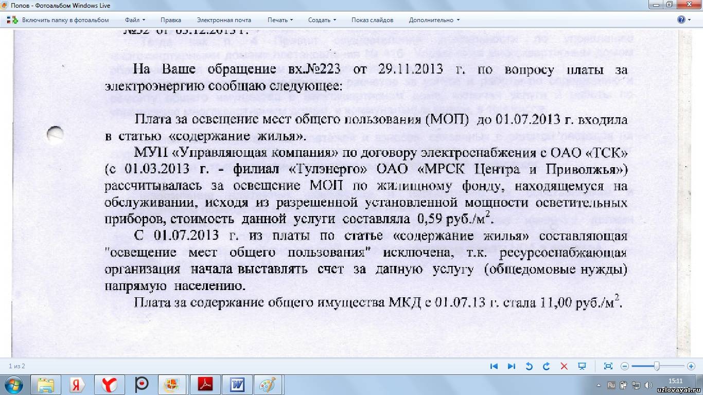The height and width of the screenshot is (395, 703).
Task: Click the zoom slider handle
Action: [x=657, y=366]
